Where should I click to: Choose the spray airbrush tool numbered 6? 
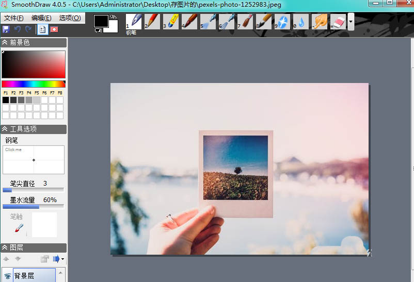coord(227,21)
